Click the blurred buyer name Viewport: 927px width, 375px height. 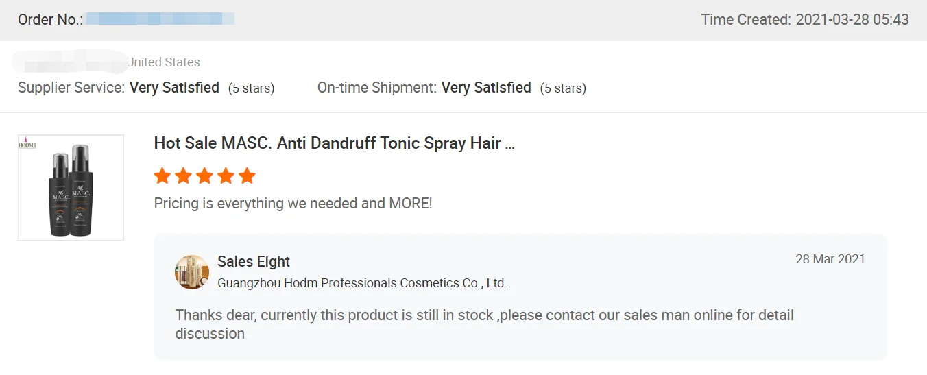(70, 62)
